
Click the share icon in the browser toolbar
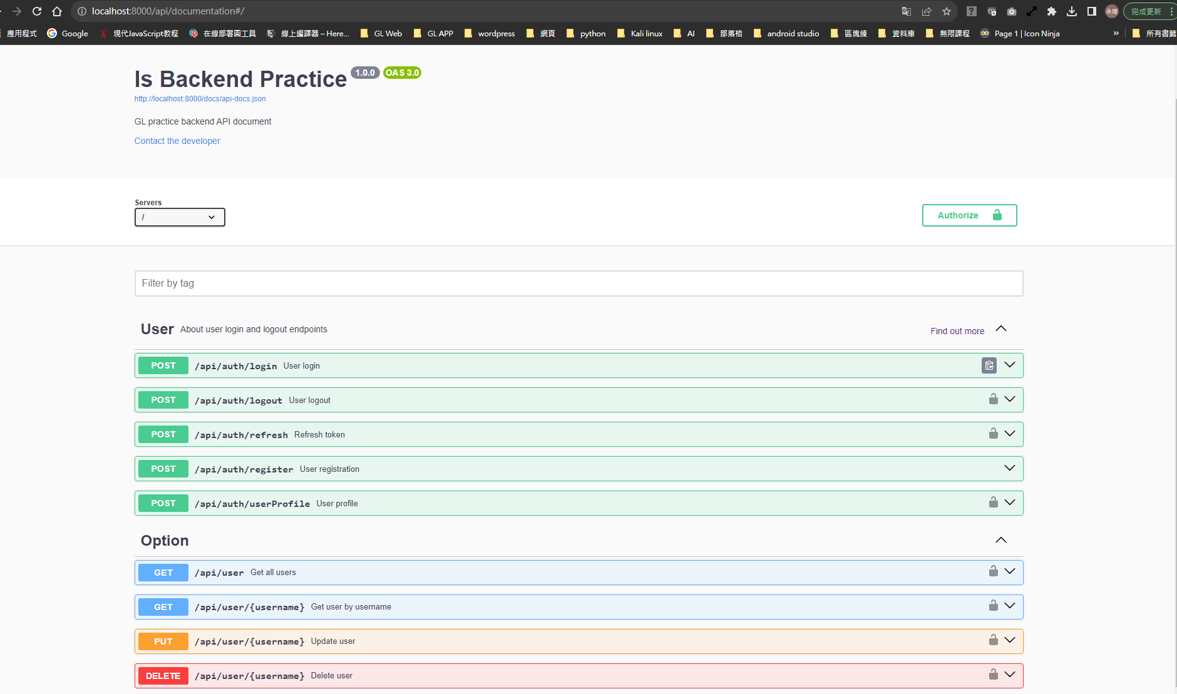[x=927, y=11]
